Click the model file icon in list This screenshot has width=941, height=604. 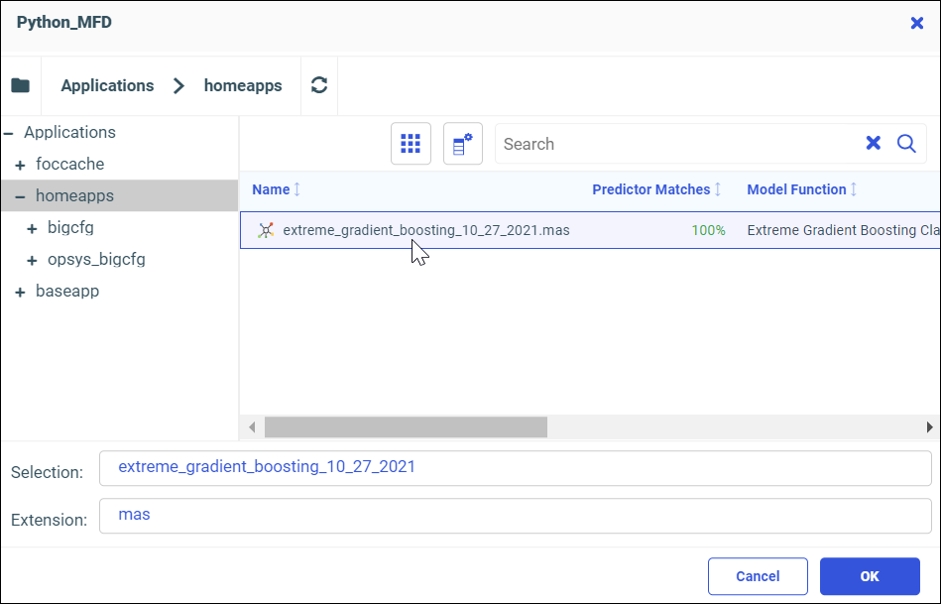pyautogui.click(x=265, y=230)
